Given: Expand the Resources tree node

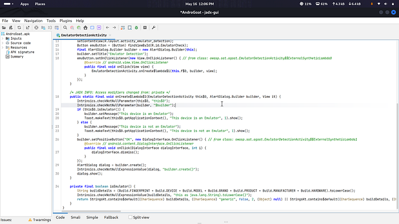Looking at the screenshot, I should tap(2, 48).
